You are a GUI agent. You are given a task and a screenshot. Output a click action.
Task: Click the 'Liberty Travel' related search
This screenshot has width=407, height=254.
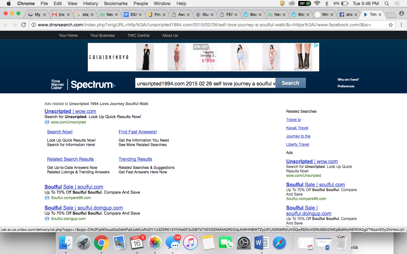pyautogui.click(x=298, y=144)
